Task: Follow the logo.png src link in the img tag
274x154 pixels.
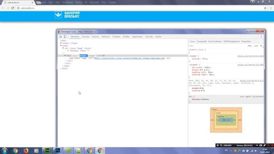Action: click(129, 58)
